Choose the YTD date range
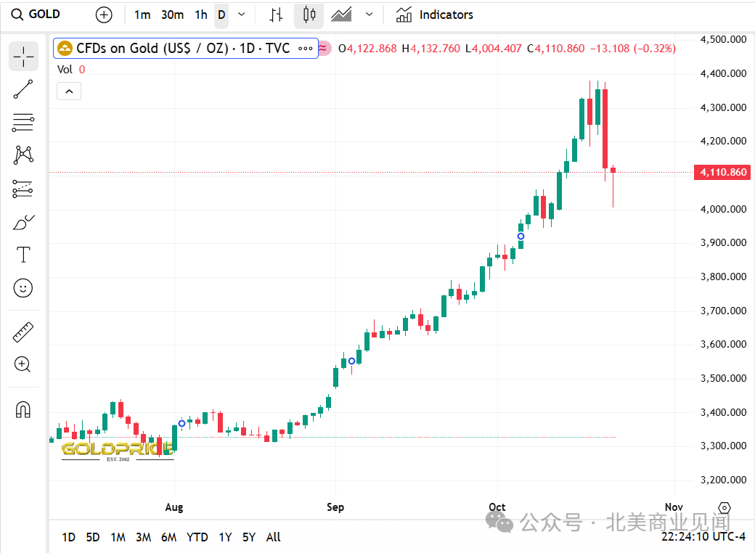This screenshot has height=553, width=755. (x=197, y=537)
